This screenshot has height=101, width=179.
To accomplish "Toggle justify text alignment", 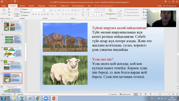I will [x=72, y=14].
